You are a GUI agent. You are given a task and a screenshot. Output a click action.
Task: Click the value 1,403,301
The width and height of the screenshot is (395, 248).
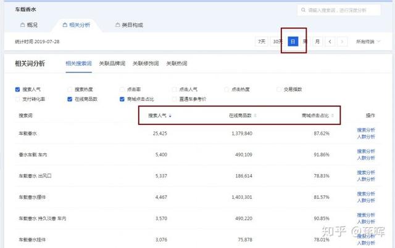[242, 198]
